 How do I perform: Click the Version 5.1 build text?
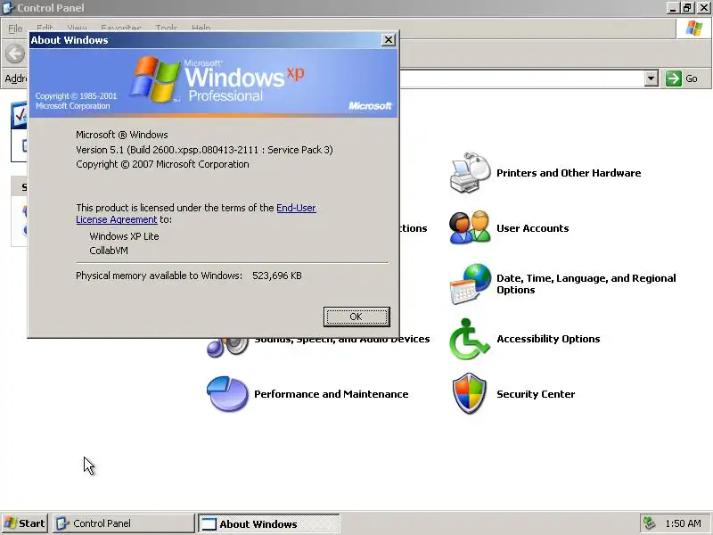point(204,150)
